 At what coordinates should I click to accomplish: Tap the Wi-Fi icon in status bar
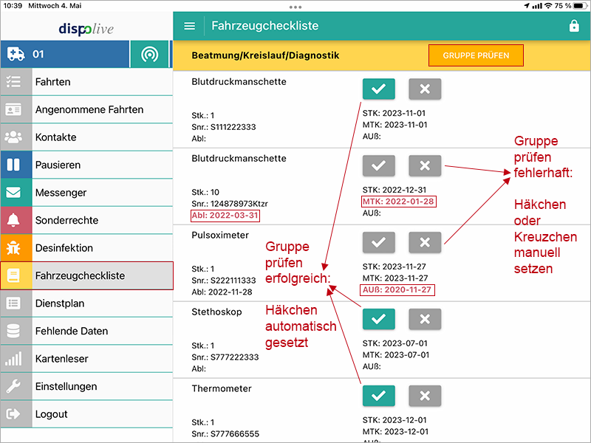coord(548,6)
